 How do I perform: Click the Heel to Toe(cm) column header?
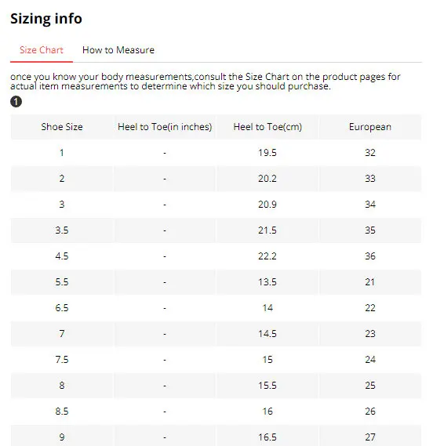coord(267,127)
